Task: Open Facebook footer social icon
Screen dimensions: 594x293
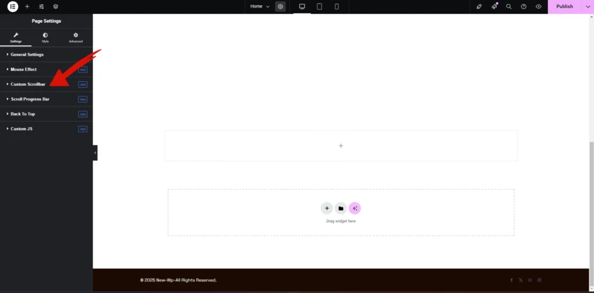Action: click(x=511, y=280)
